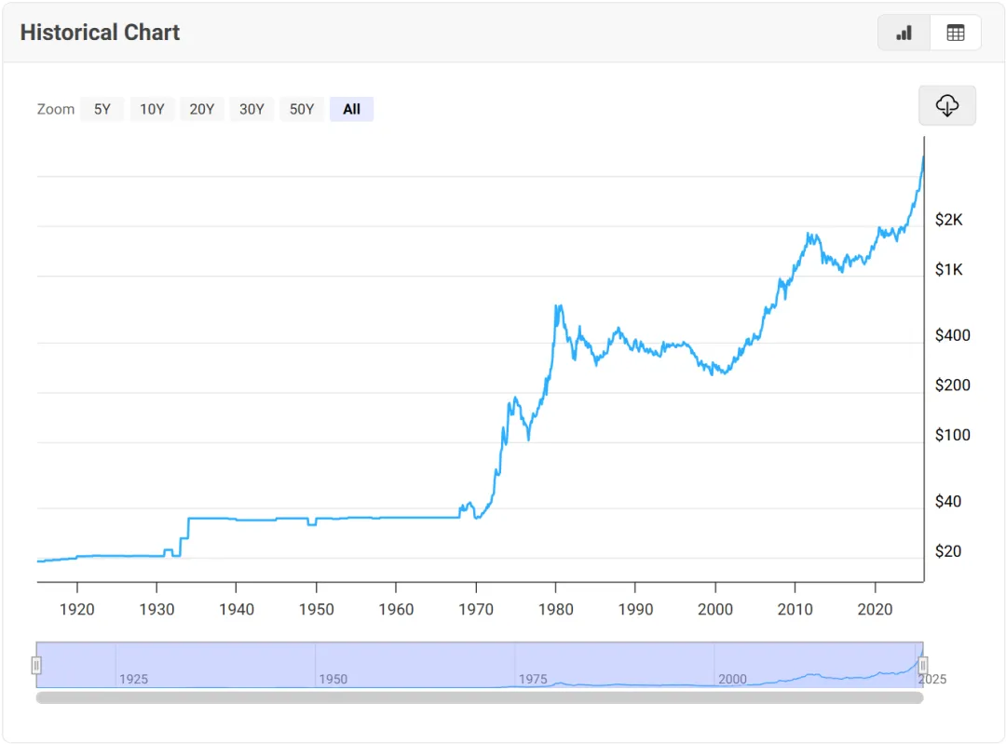Select the All zoom range
This screenshot has height=744, width=1006.
pos(351,109)
